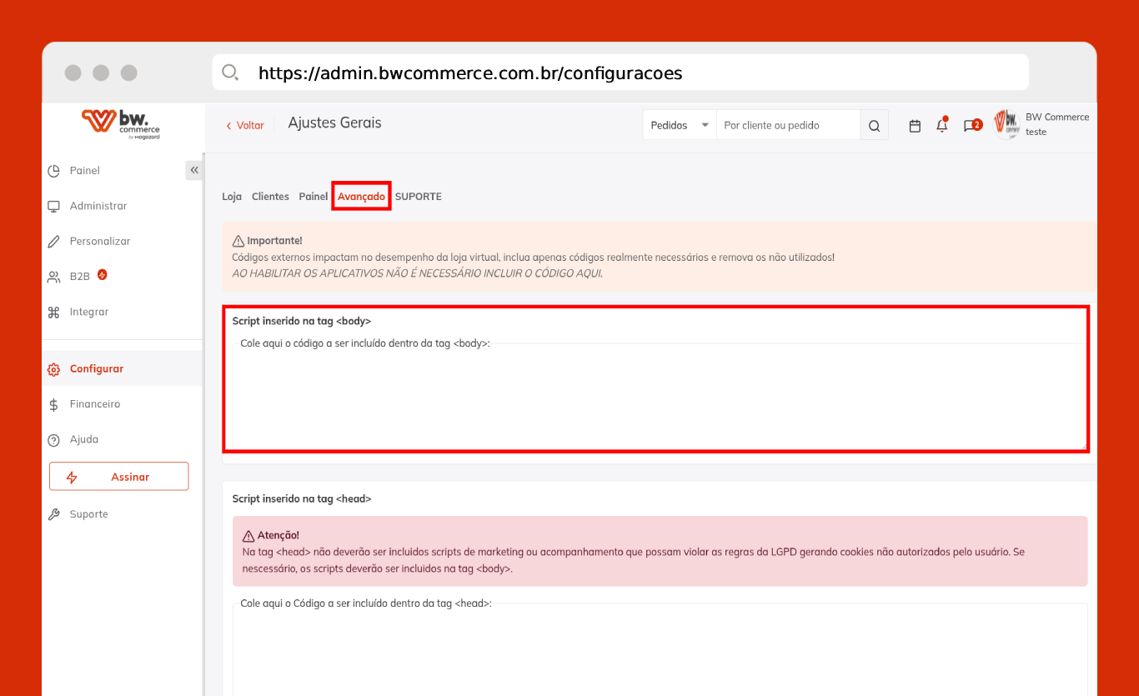The height and width of the screenshot is (696, 1139).
Task: Switch to the SUPORTE tab
Action: [x=418, y=197]
